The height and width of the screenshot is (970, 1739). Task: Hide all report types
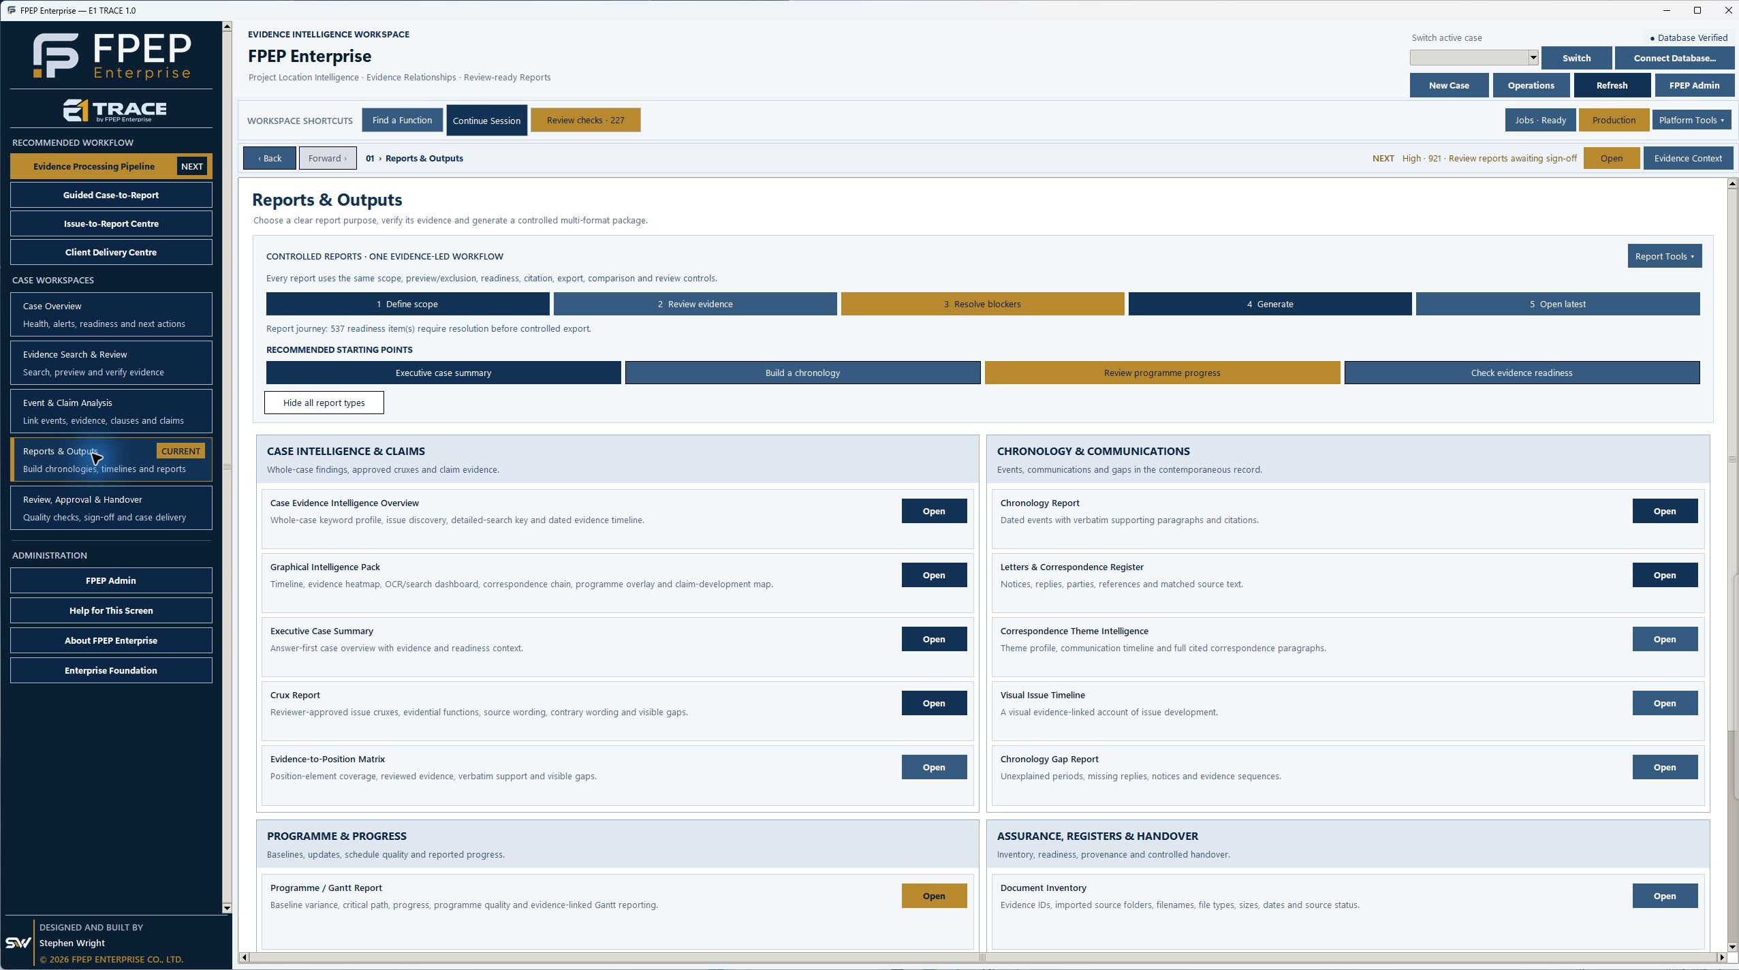(324, 403)
